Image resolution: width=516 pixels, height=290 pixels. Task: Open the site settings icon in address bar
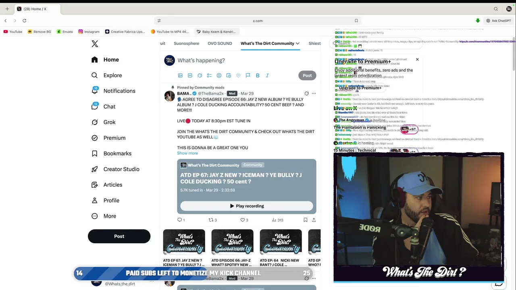click(159, 21)
